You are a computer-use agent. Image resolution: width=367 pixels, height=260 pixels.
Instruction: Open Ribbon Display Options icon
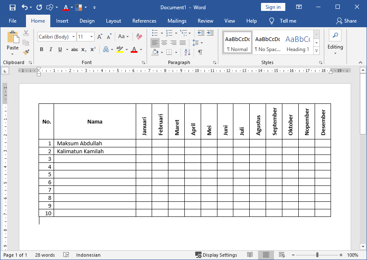pos(299,7)
